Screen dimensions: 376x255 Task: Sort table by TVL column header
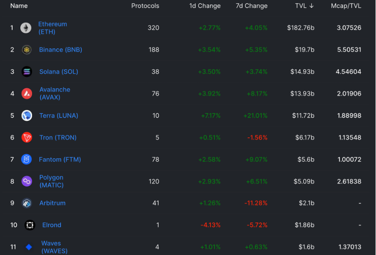tap(304, 6)
